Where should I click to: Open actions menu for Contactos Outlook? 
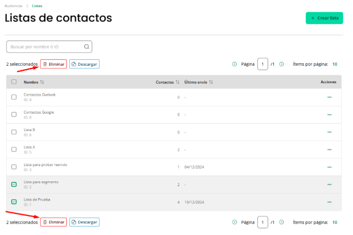point(330,97)
